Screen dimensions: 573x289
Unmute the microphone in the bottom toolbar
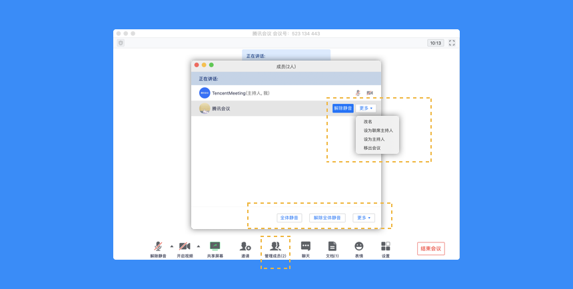(158, 250)
